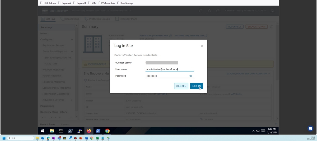The width and height of the screenshot is (317, 141).
Task: Open Teams on the outer taskbar
Action: 59,138
